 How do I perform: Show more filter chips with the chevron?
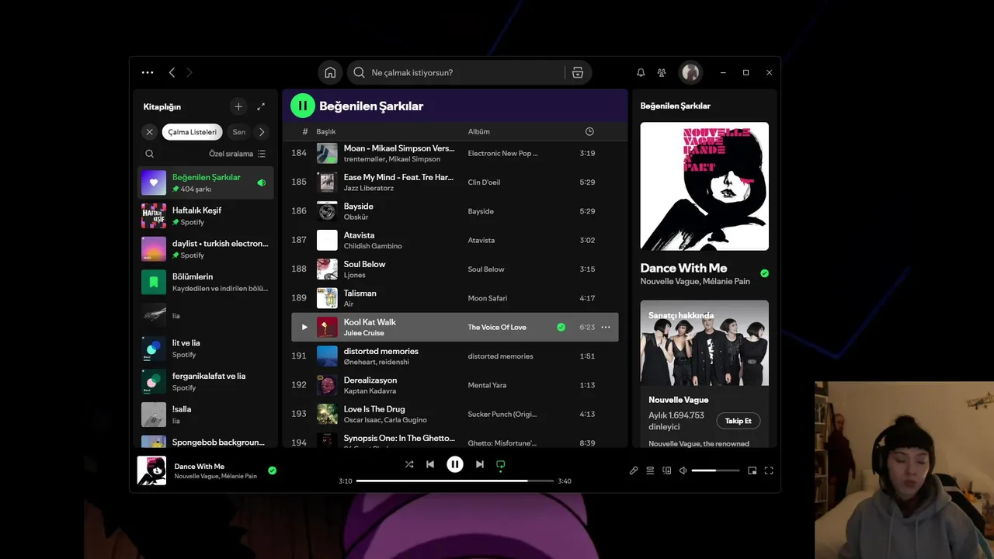pyautogui.click(x=262, y=132)
